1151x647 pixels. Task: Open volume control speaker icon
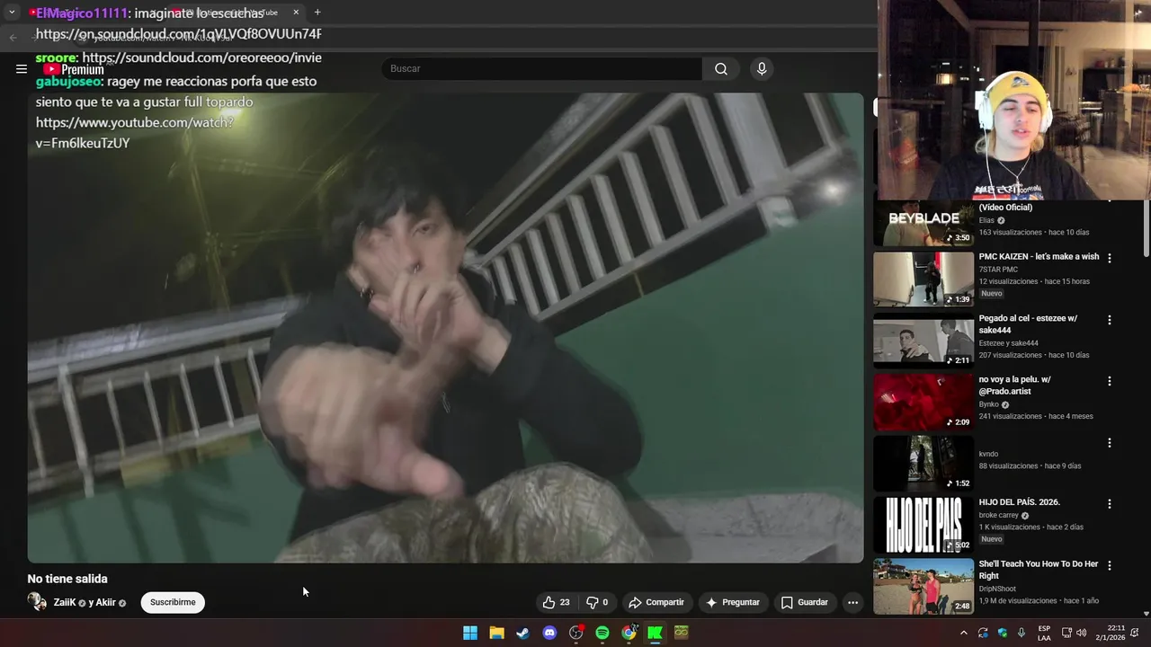[1082, 633]
